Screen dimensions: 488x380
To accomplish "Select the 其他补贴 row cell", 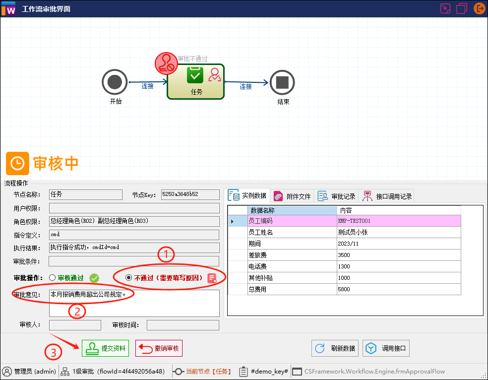I will point(292,278).
